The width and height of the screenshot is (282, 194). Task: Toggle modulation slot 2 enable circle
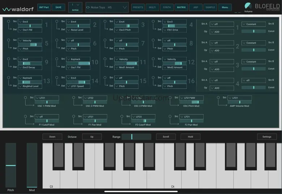57,21
